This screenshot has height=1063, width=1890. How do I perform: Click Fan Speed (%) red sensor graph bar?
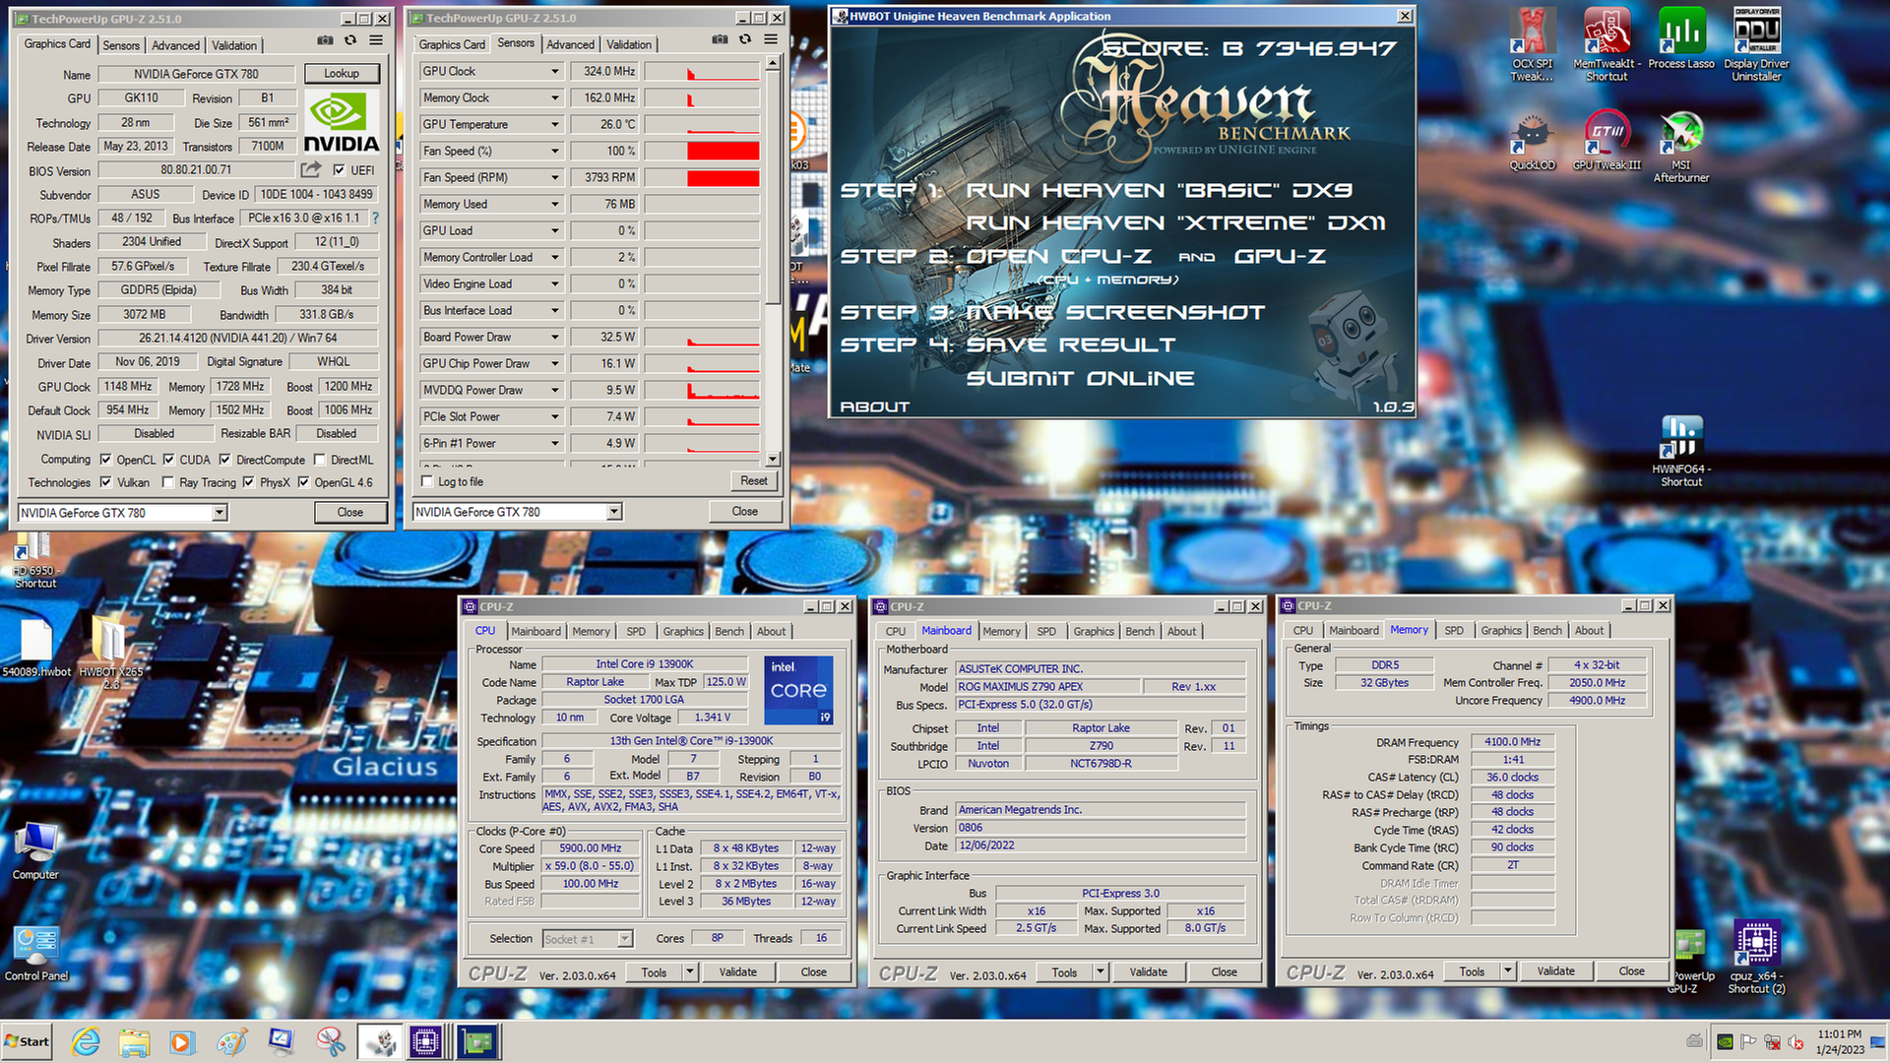(723, 151)
